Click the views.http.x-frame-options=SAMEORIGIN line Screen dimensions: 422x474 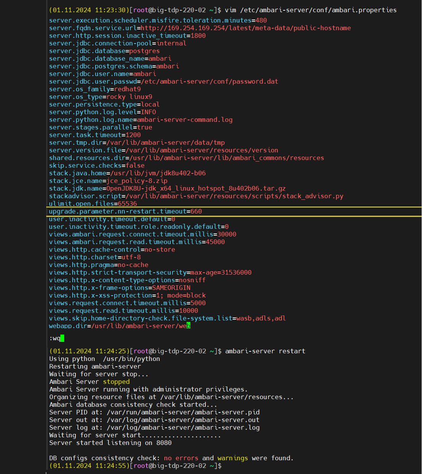click(120, 288)
